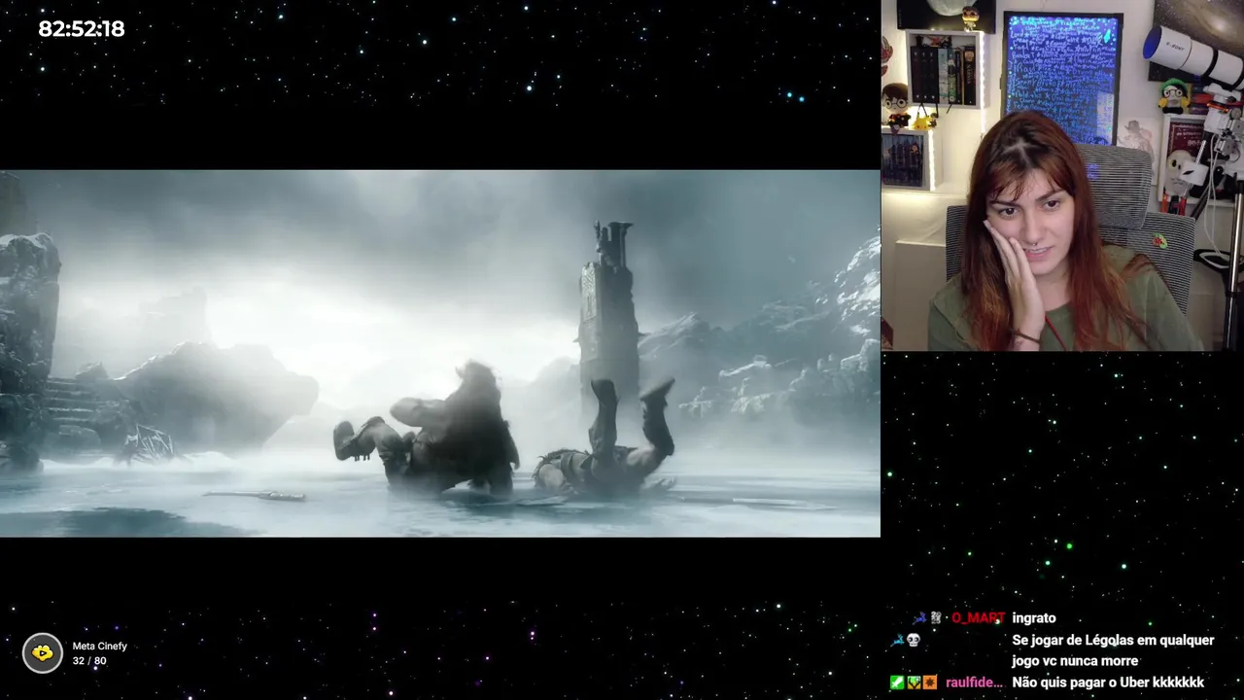Click the reindeer badge next to O_MART

click(919, 617)
